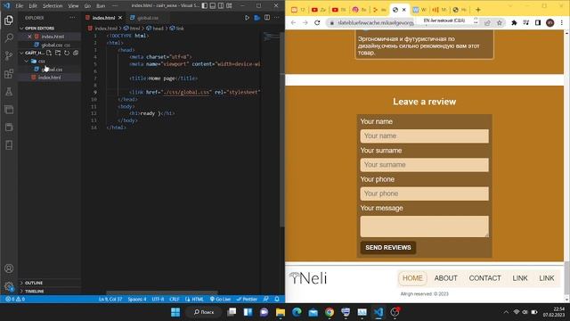The height and width of the screenshot is (321, 570).
Task: Open Microsoft Edge from the taskbar
Action: pyautogui.click(x=297, y=312)
